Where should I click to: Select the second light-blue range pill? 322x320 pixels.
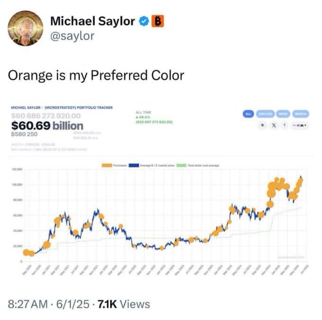tap(265, 114)
